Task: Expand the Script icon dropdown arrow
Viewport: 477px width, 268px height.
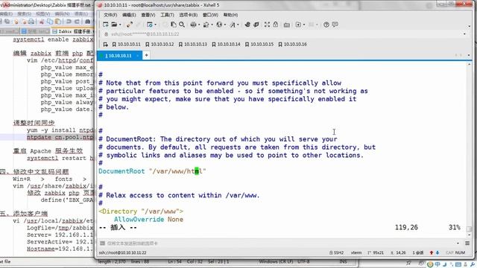Action: click(x=304, y=25)
